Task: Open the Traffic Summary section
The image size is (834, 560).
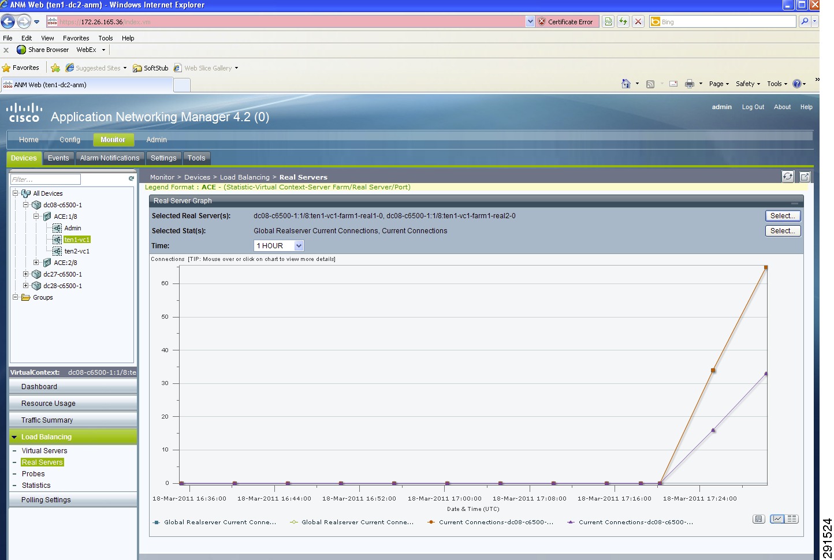Action: click(x=73, y=420)
